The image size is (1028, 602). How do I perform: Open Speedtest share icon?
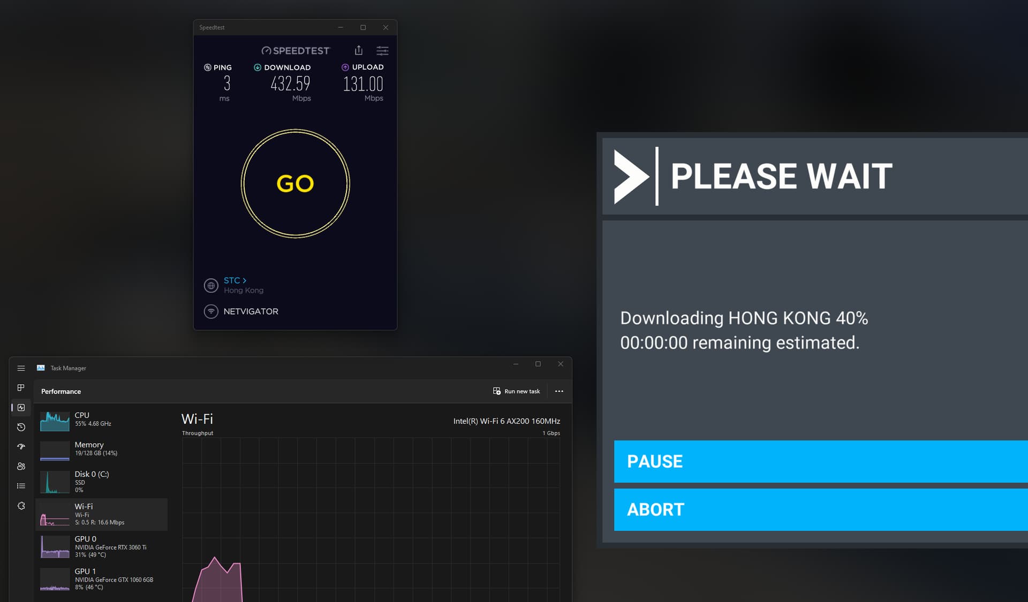coord(359,50)
